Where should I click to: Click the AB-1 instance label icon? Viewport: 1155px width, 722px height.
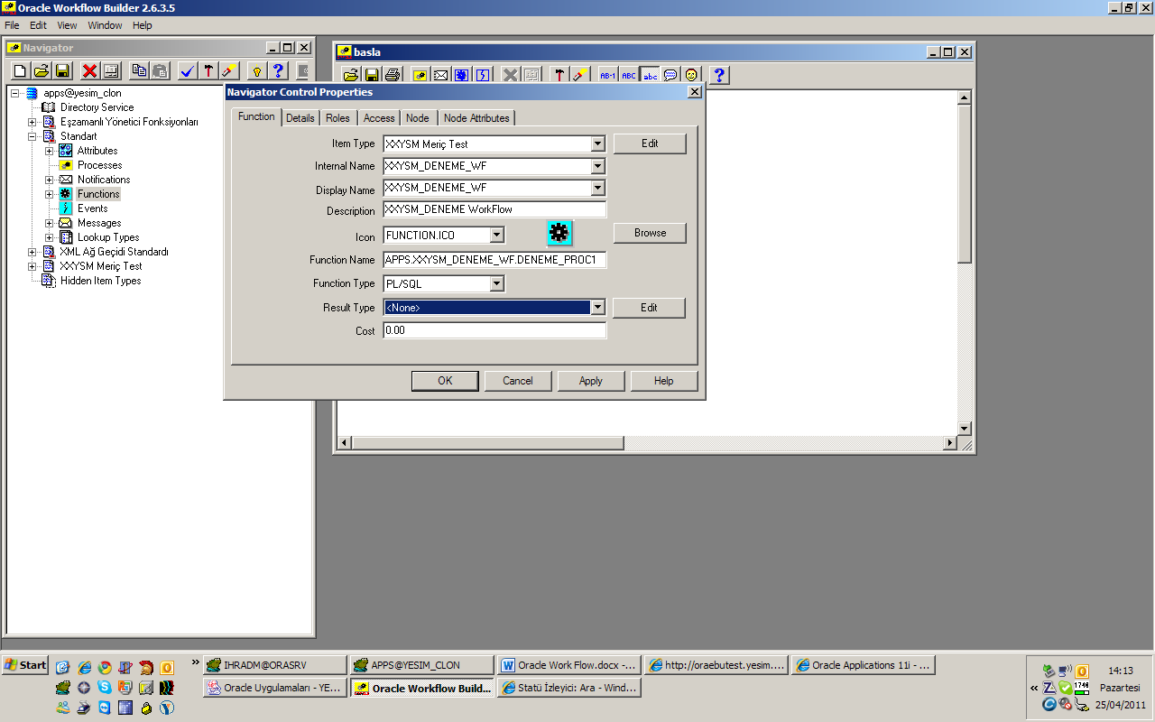coord(608,75)
